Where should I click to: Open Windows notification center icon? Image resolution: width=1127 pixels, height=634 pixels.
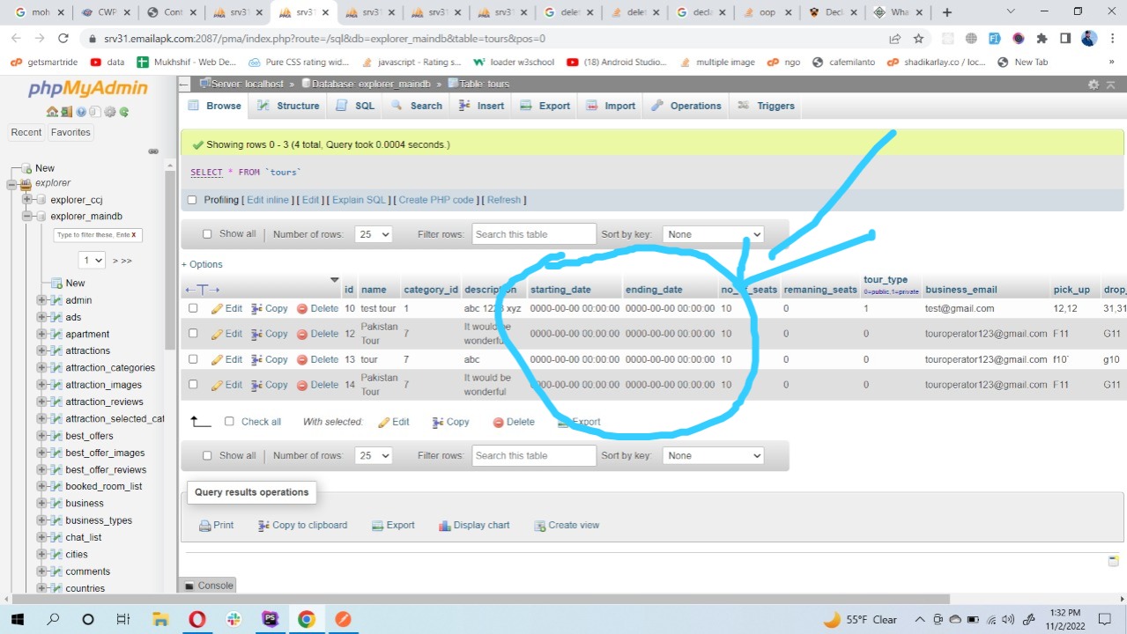point(1106,619)
